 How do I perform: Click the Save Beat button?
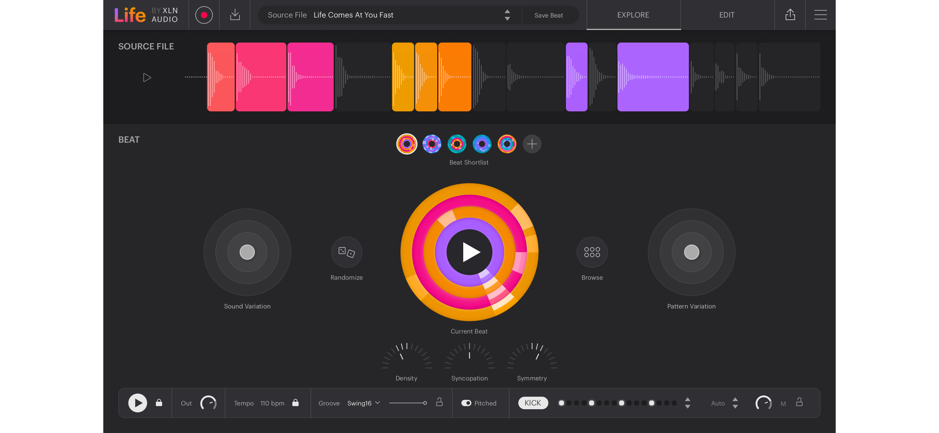point(548,15)
